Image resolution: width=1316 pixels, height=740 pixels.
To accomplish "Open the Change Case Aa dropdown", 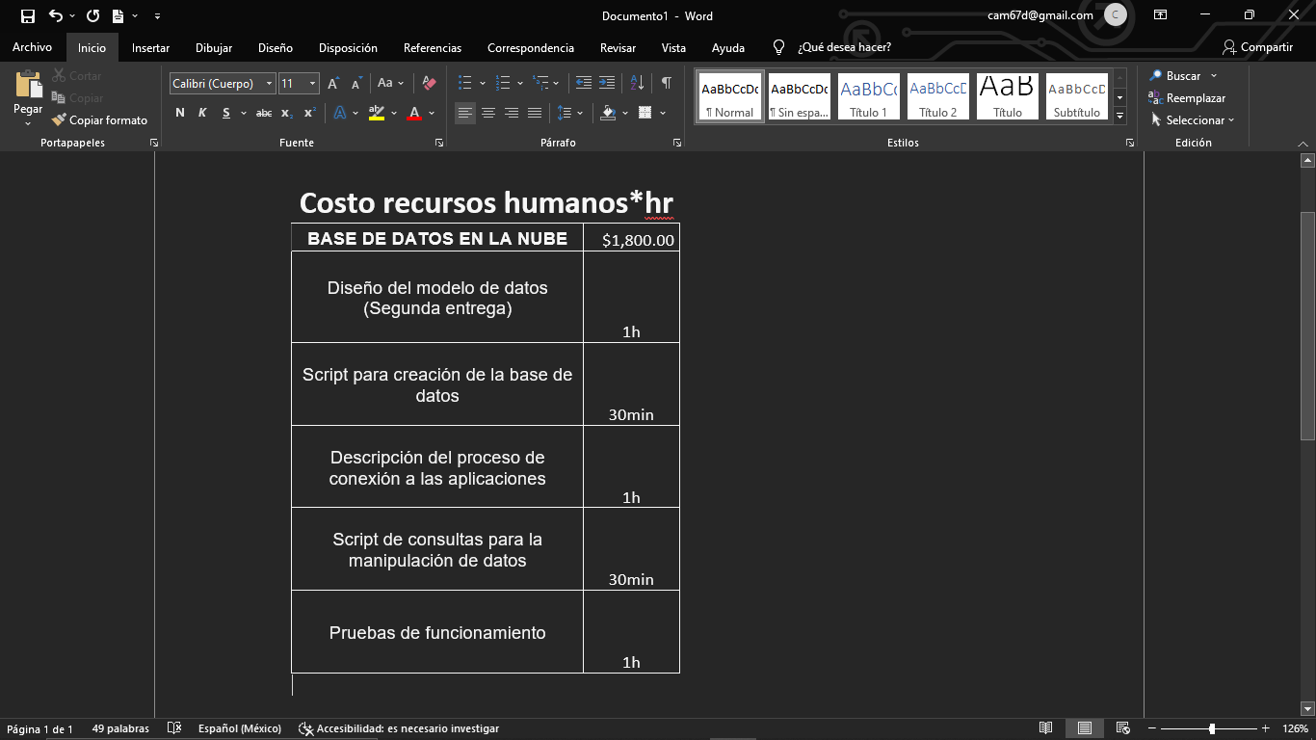I will coord(390,84).
